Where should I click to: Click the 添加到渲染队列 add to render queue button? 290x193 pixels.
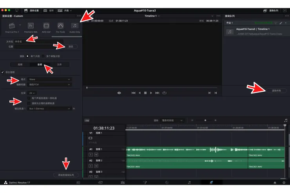(x=66, y=175)
